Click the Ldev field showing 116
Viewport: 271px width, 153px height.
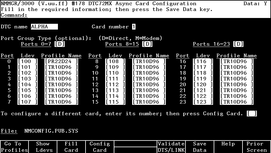tap(203, 62)
